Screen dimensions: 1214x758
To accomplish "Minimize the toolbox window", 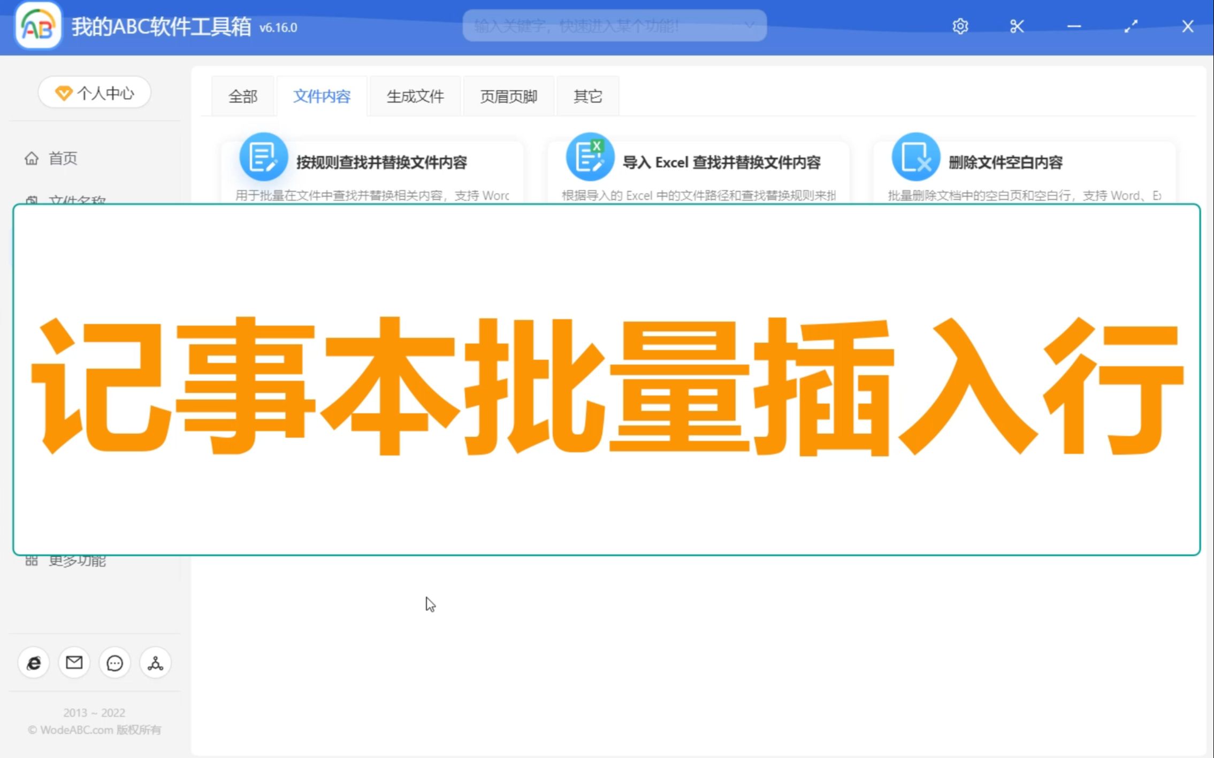I will coord(1073,26).
